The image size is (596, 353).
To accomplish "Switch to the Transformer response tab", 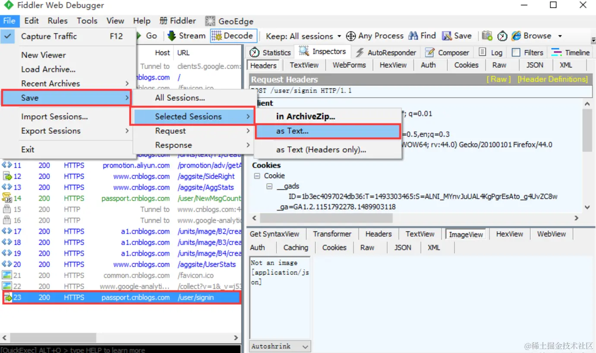I will coord(332,234).
